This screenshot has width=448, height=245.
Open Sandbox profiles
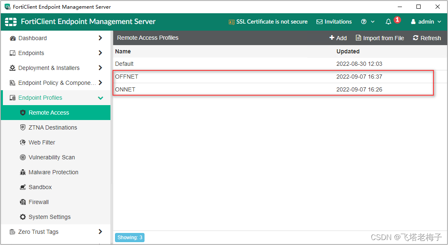55,187
